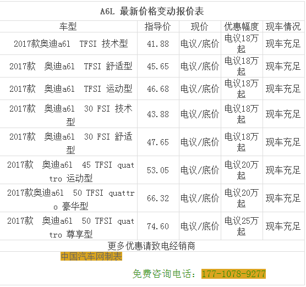Select 现车充足 cell in the 41.88 row

pos(283,43)
